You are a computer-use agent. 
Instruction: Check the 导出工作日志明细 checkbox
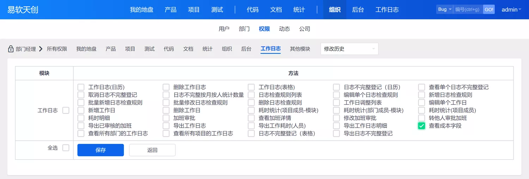click(x=336, y=126)
